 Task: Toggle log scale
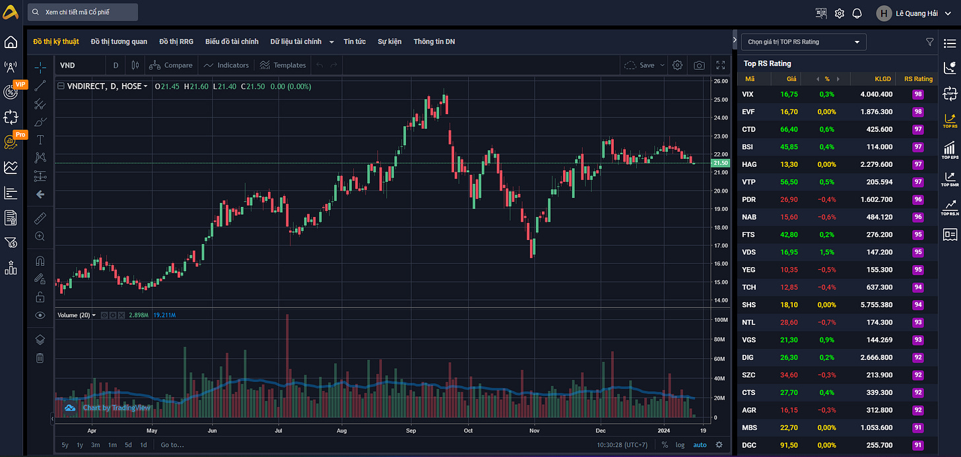(x=680, y=444)
